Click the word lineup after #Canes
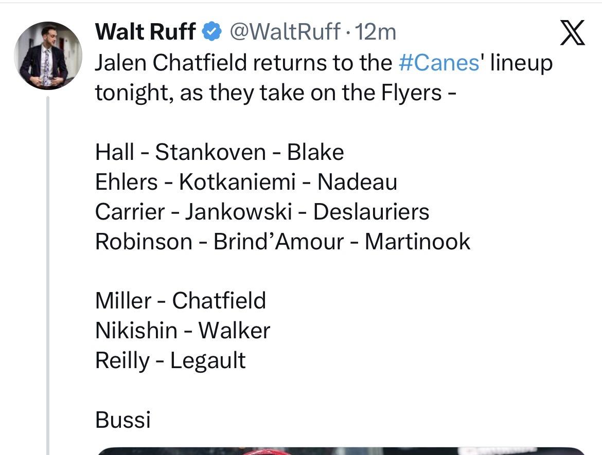 (x=521, y=63)
